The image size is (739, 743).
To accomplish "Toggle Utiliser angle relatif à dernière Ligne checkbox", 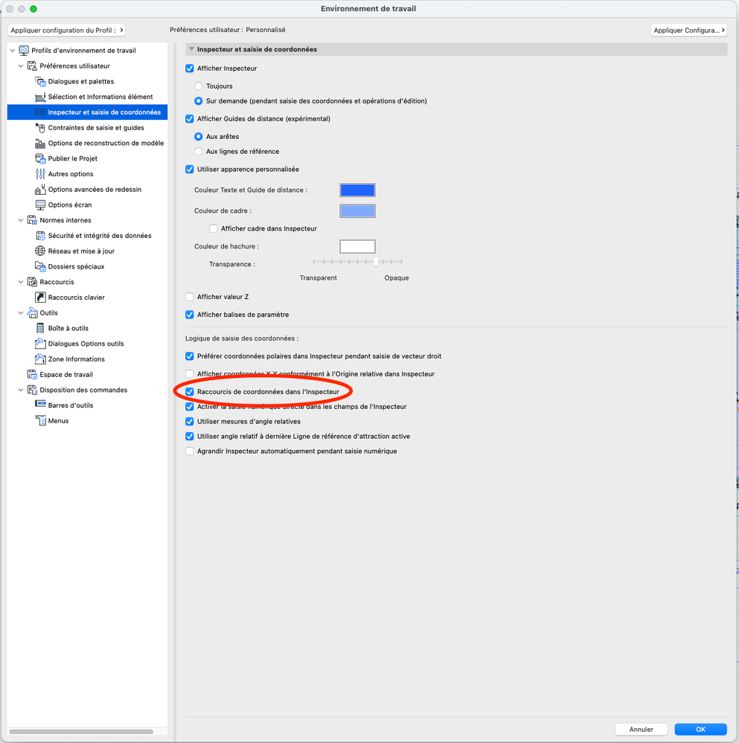I will [x=190, y=437].
